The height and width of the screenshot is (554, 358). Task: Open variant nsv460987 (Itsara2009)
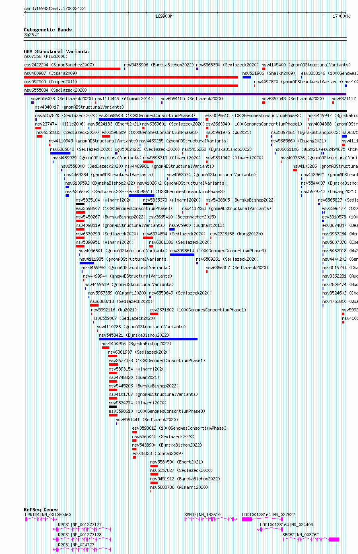pyautogui.click(x=51, y=73)
